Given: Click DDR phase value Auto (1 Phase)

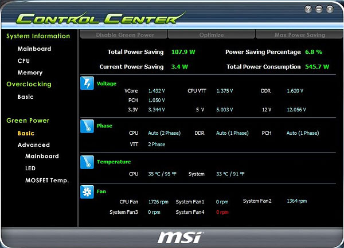Looking at the screenshot, I should (232, 133).
